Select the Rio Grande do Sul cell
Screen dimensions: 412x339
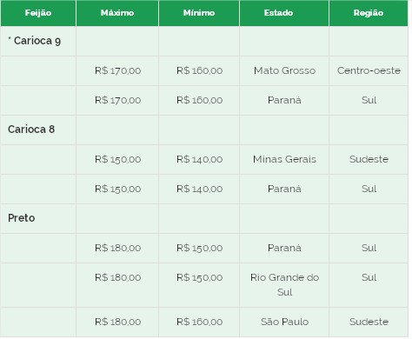(284, 285)
